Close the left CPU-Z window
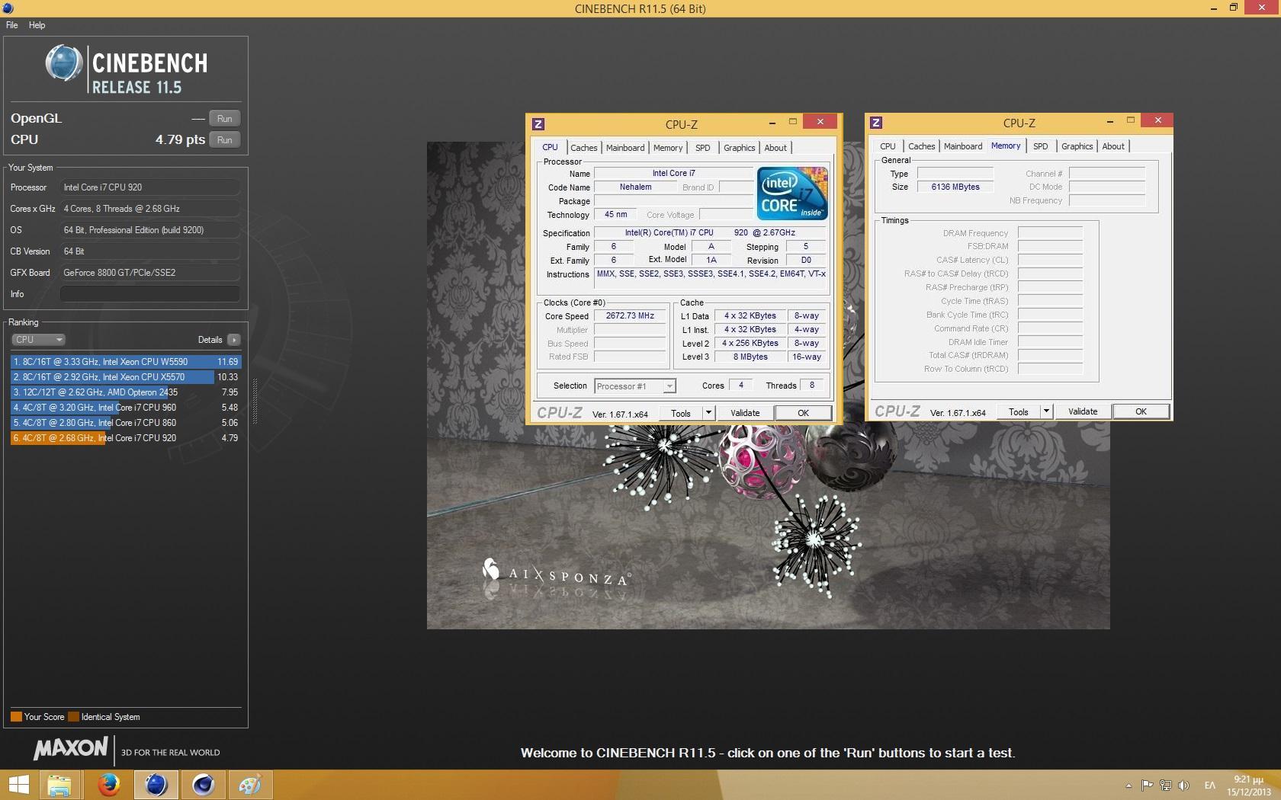 pos(820,121)
